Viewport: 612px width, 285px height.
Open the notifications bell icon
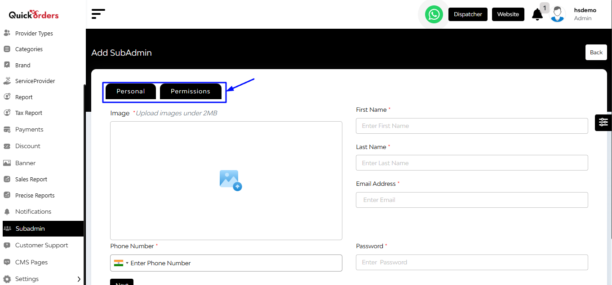537,14
